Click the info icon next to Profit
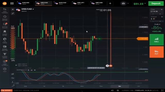 (x=160, y=24)
